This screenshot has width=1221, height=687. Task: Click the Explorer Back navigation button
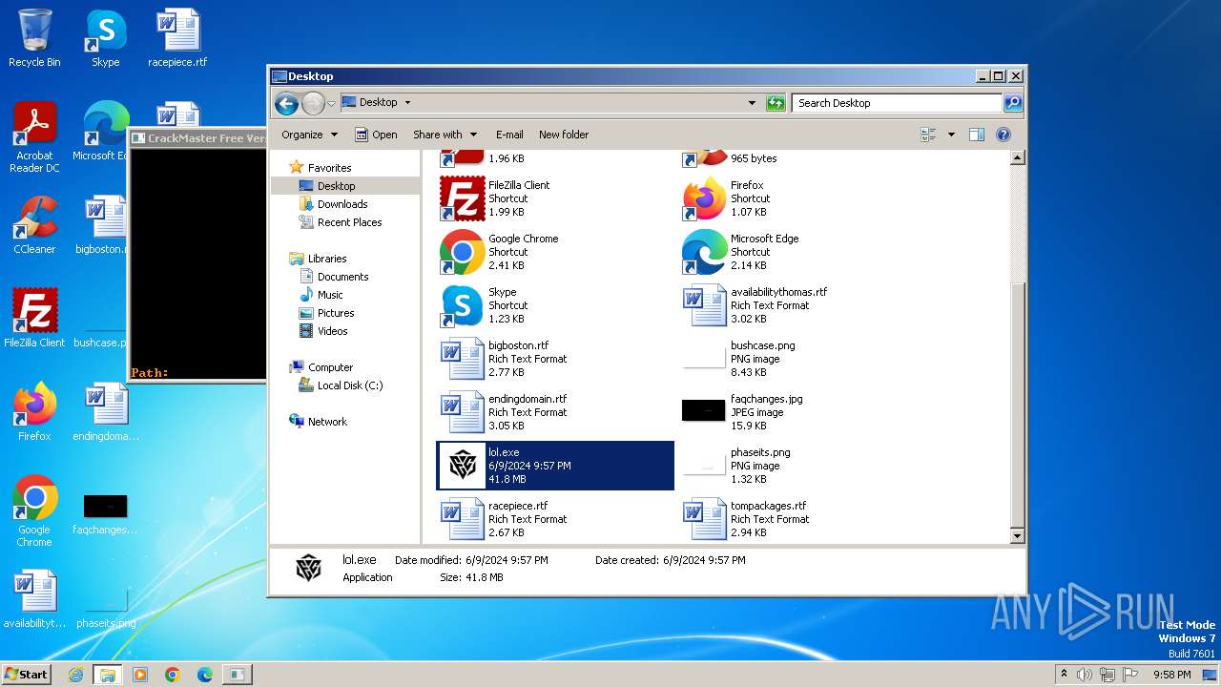point(286,103)
